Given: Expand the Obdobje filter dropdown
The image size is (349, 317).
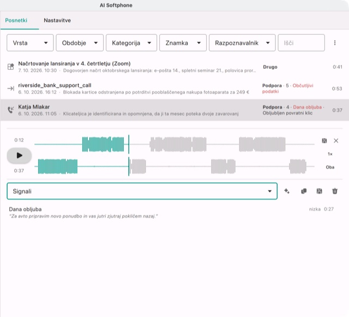Looking at the screenshot, I should click(80, 43).
